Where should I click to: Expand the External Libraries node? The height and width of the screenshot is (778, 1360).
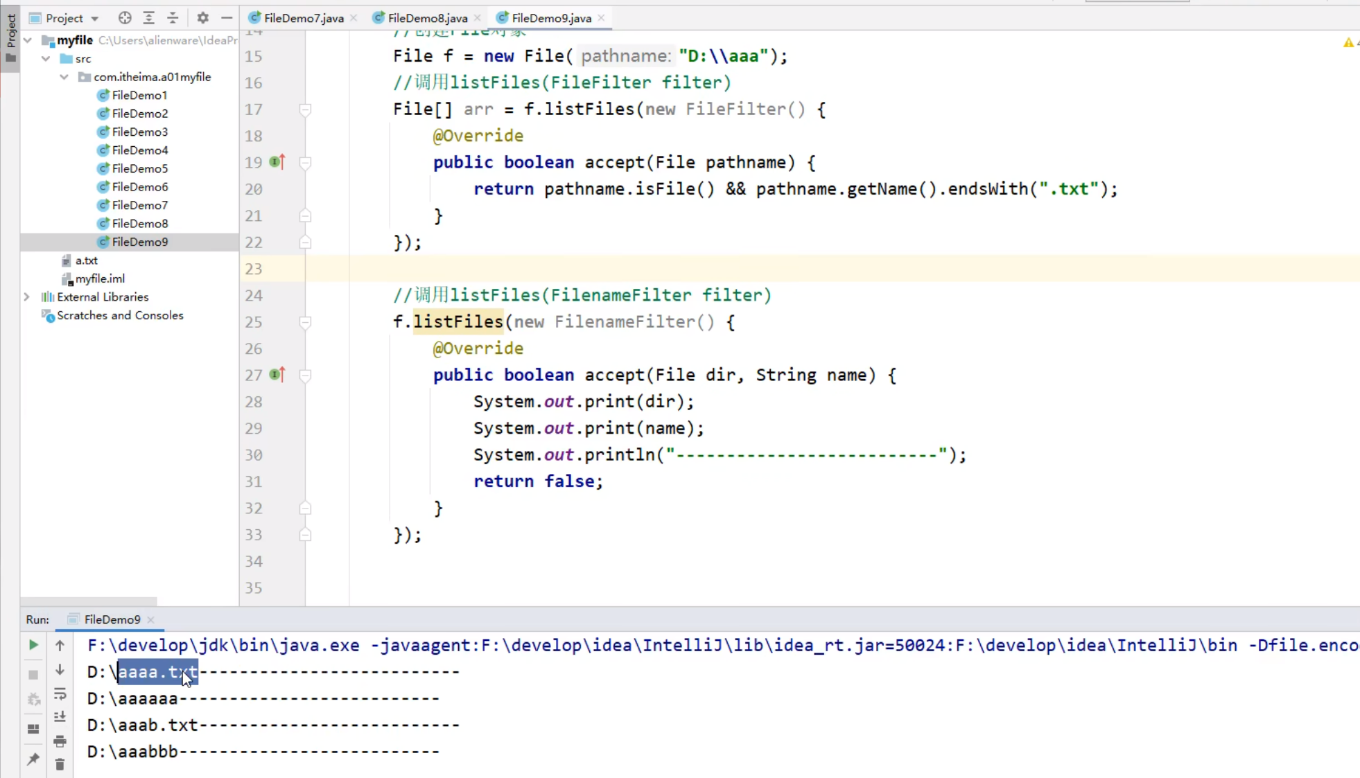(x=26, y=297)
